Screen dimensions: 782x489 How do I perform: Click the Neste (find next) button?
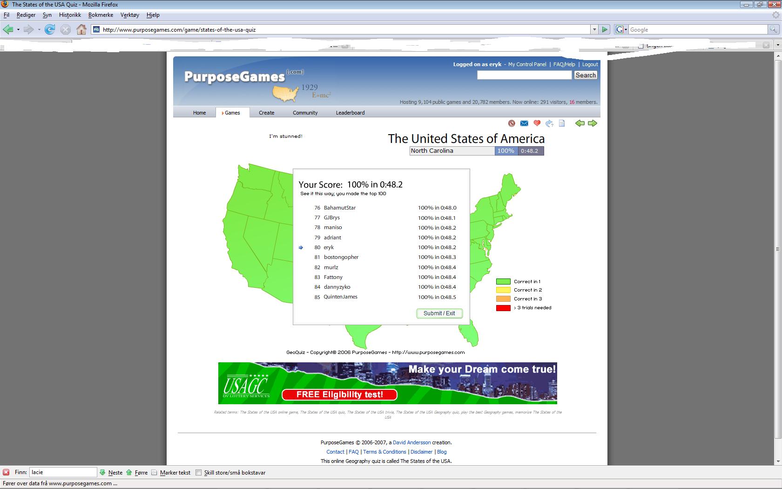[x=111, y=472]
